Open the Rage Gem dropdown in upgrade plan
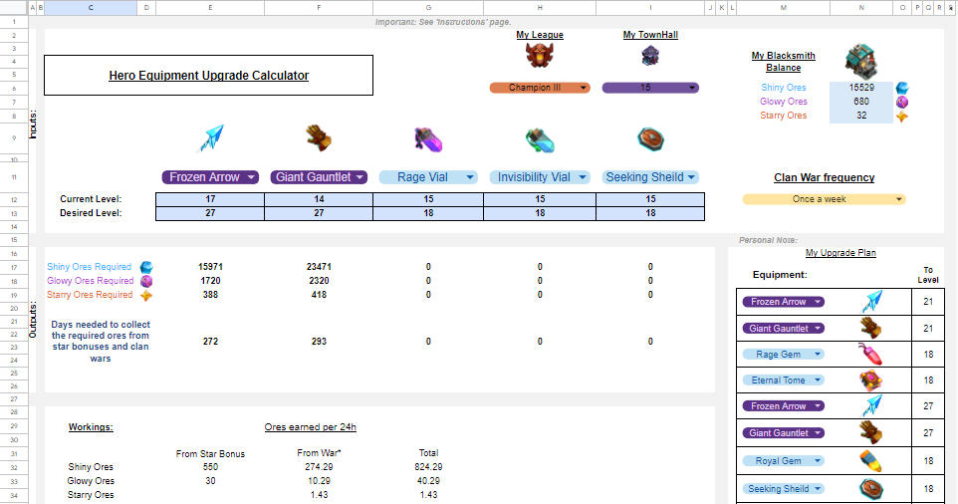The height and width of the screenshot is (504, 958). tap(783, 355)
